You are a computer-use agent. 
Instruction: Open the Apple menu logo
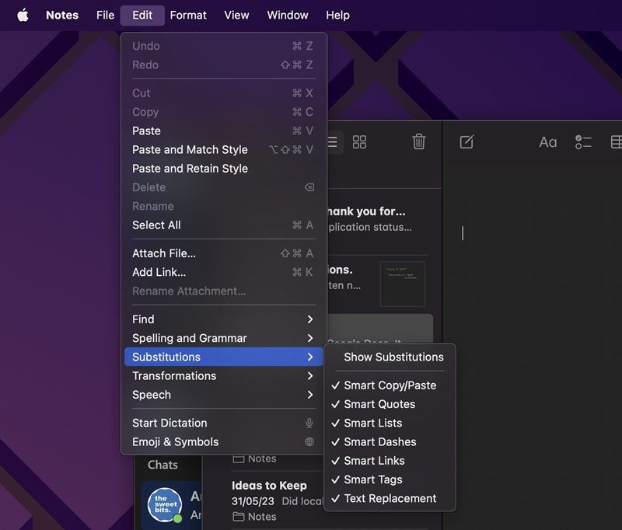coord(23,15)
